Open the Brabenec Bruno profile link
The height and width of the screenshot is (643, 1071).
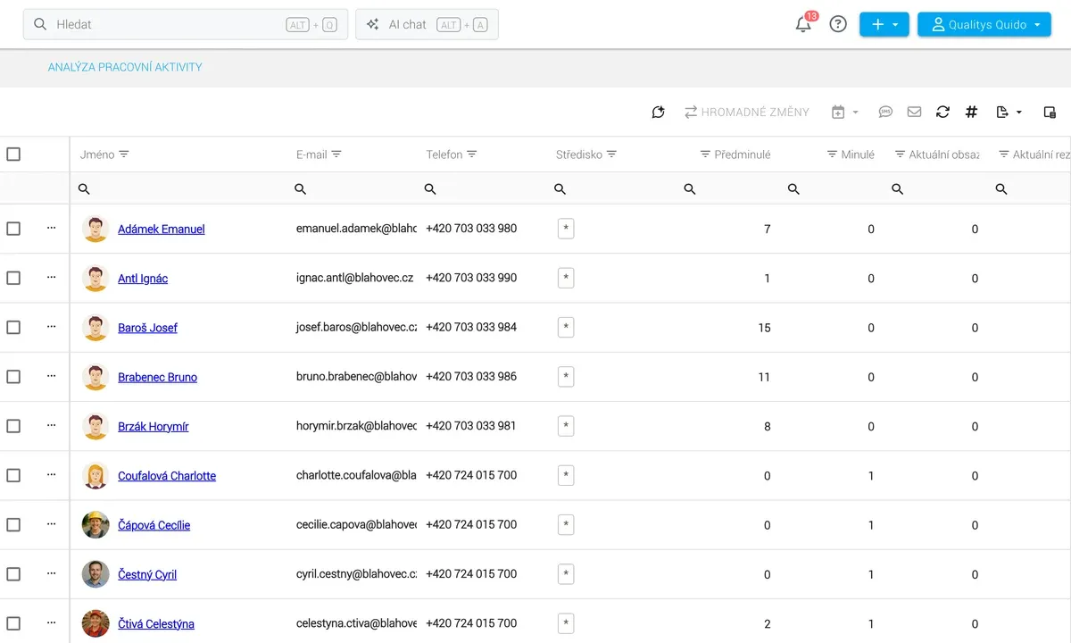tap(158, 377)
